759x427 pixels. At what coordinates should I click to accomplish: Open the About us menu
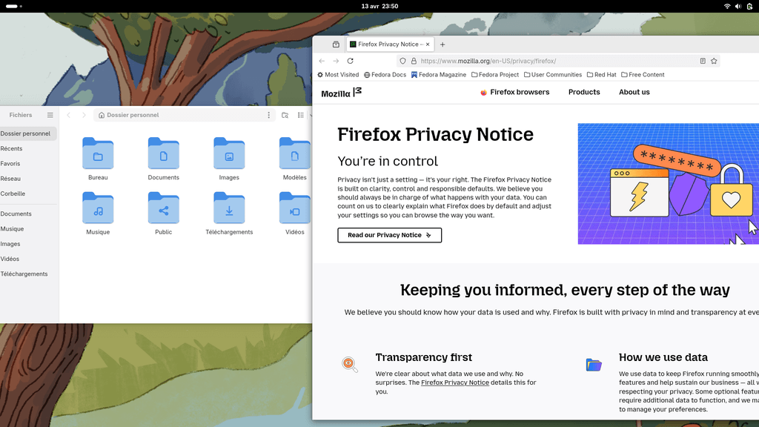[634, 92]
